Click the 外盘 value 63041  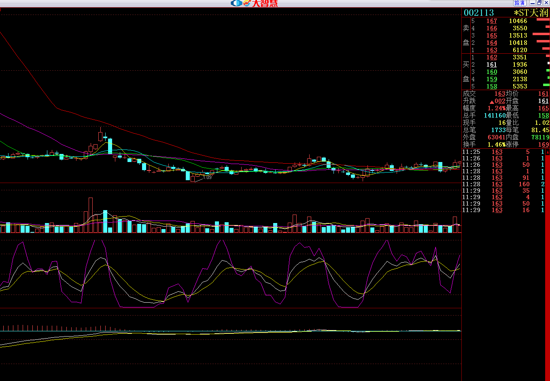pyautogui.click(x=496, y=137)
